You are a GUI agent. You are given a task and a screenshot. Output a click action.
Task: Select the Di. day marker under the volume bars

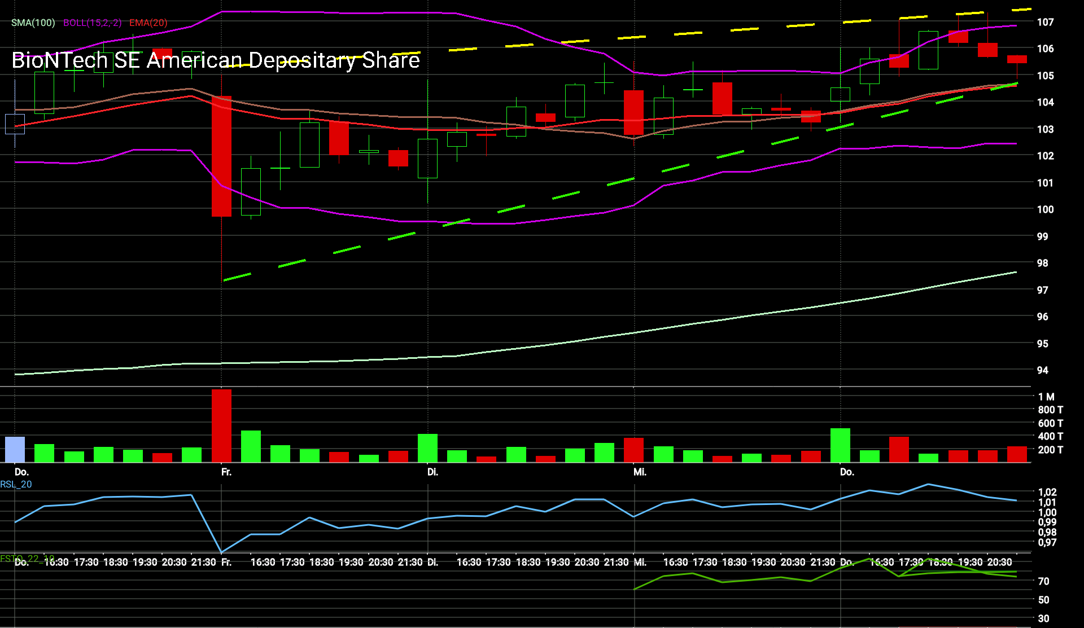(x=432, y=472)
